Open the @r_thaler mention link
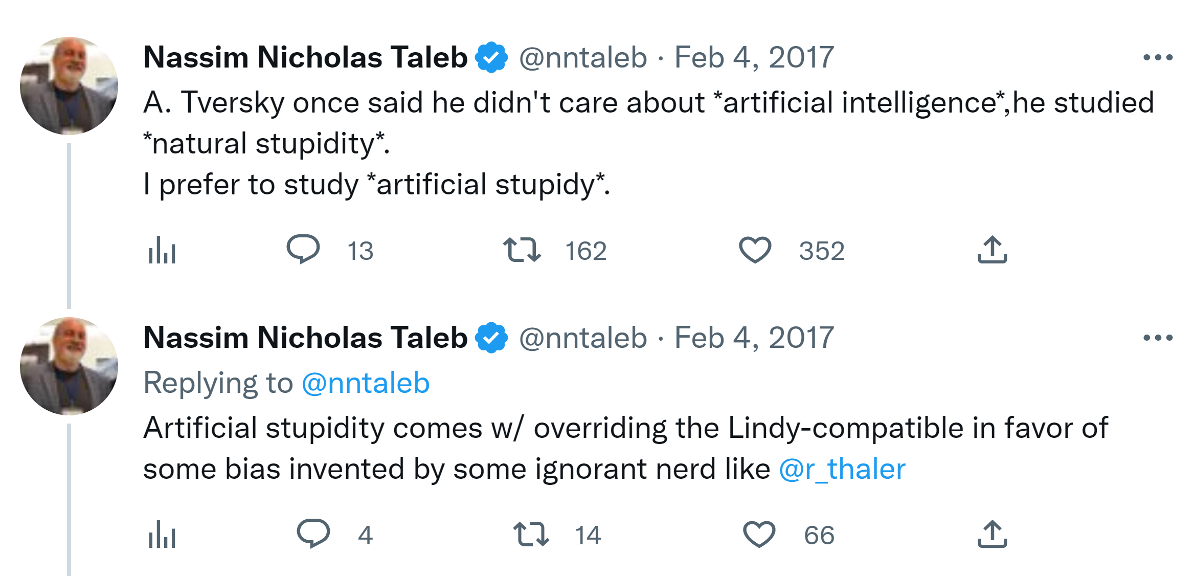 coord(842,469)
